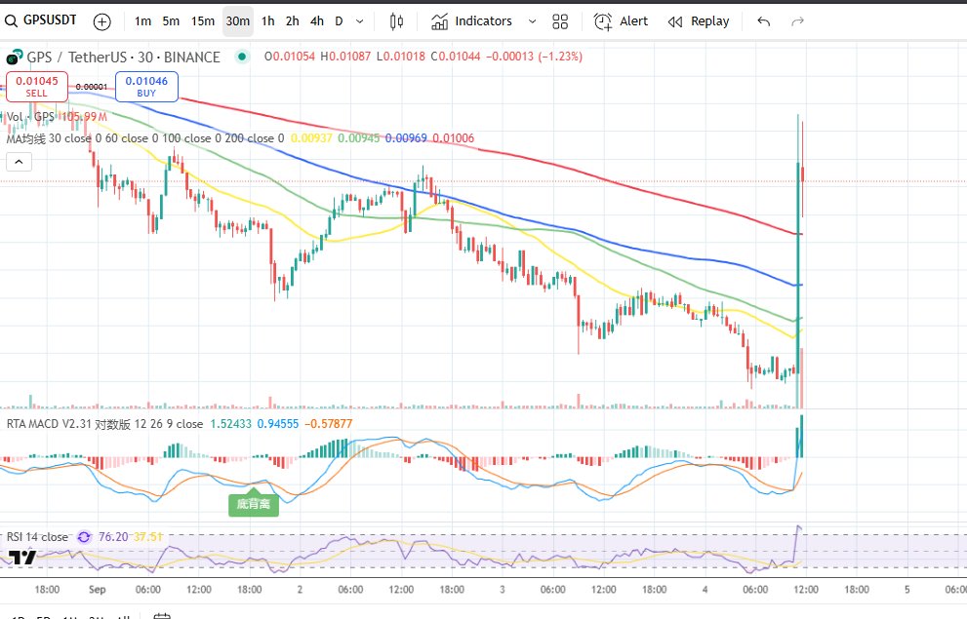This screenshot has height=619, width=967.
Task: Click the MA value 0.01006 in red
Action: (454, 138)
